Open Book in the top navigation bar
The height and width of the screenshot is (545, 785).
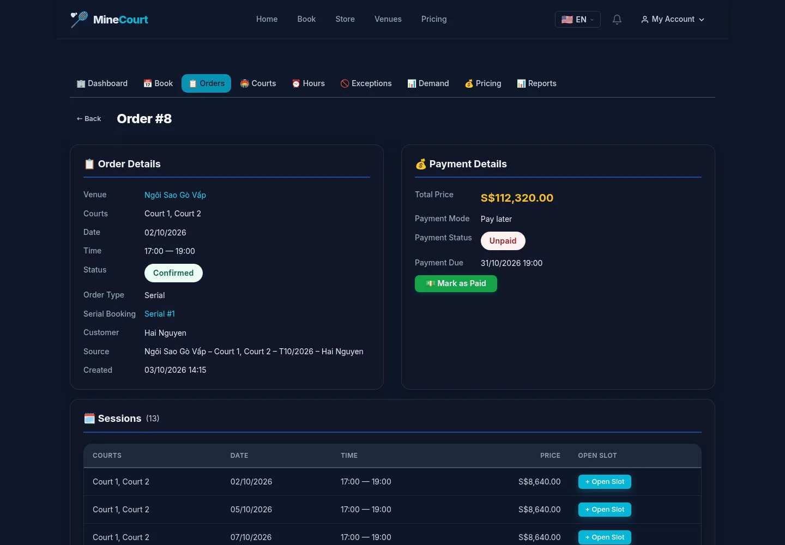(306, 19)
